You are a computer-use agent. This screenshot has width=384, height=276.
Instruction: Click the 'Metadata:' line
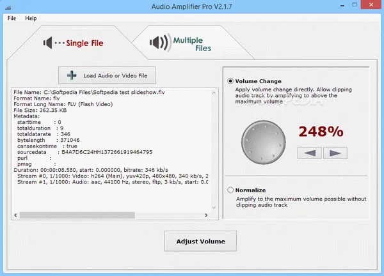click(26, 116)
